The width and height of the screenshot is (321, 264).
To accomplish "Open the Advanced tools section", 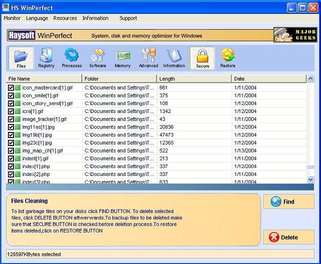I will 148,58.
